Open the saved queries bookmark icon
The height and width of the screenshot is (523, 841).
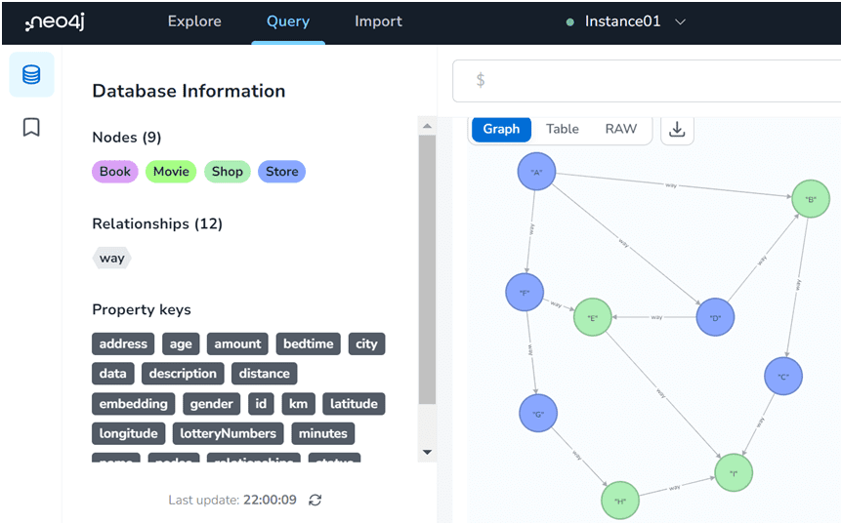pos(31,127)
